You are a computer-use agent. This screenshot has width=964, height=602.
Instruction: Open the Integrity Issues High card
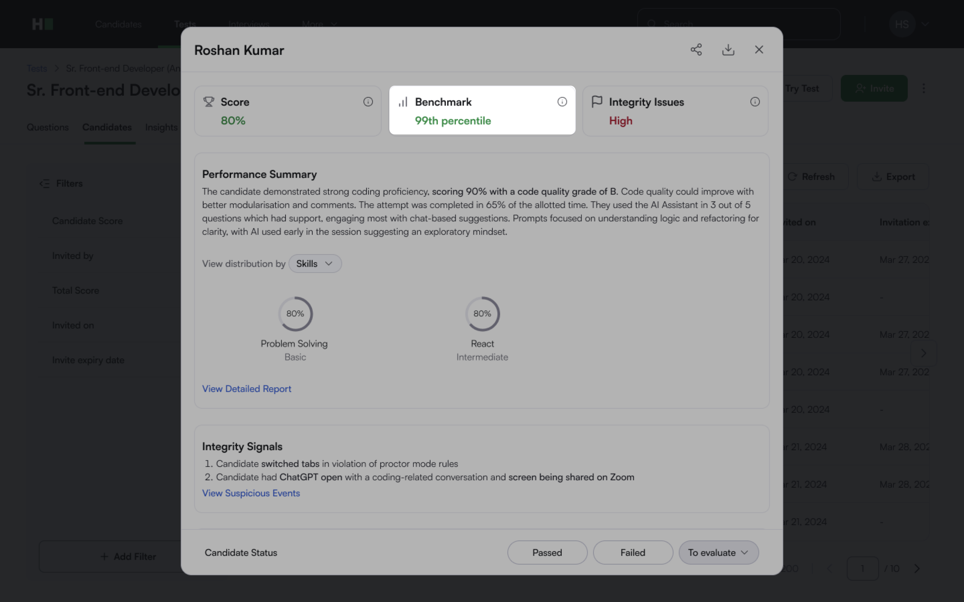[675, 111]
